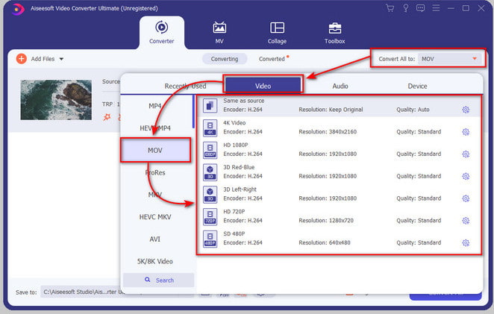
Task: Open the shopping cart icon
Action: (390, 8)
